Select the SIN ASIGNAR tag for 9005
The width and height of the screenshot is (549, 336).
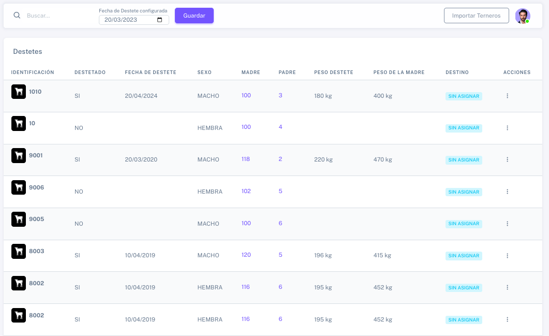click(464, 224)
